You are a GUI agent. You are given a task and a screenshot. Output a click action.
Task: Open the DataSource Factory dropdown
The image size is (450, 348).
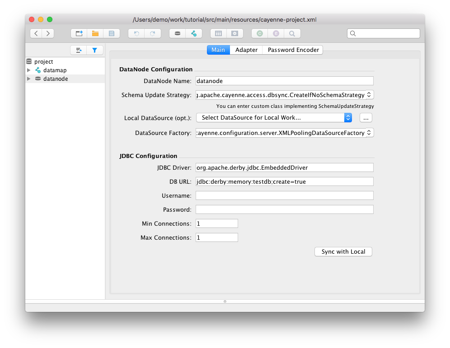(369, 133)
